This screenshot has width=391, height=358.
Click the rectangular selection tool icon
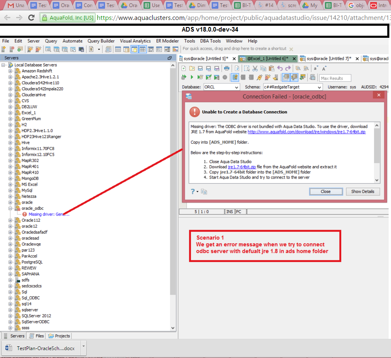[247, 69]
